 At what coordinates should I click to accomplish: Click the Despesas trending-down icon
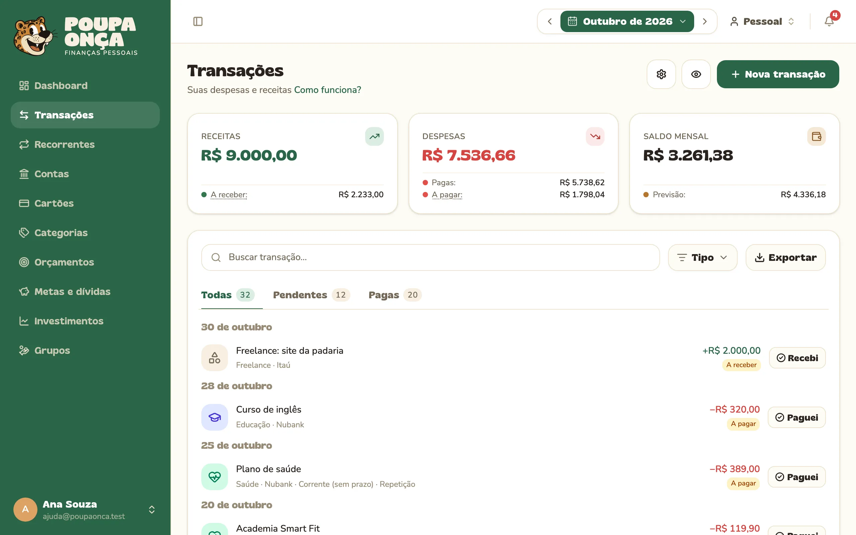[595, 136]
